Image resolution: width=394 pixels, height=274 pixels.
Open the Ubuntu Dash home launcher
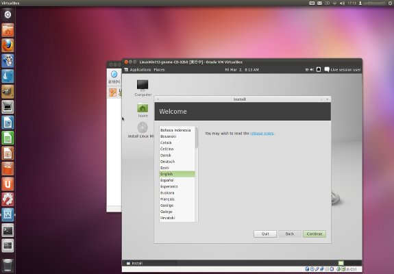click(8, 14)
